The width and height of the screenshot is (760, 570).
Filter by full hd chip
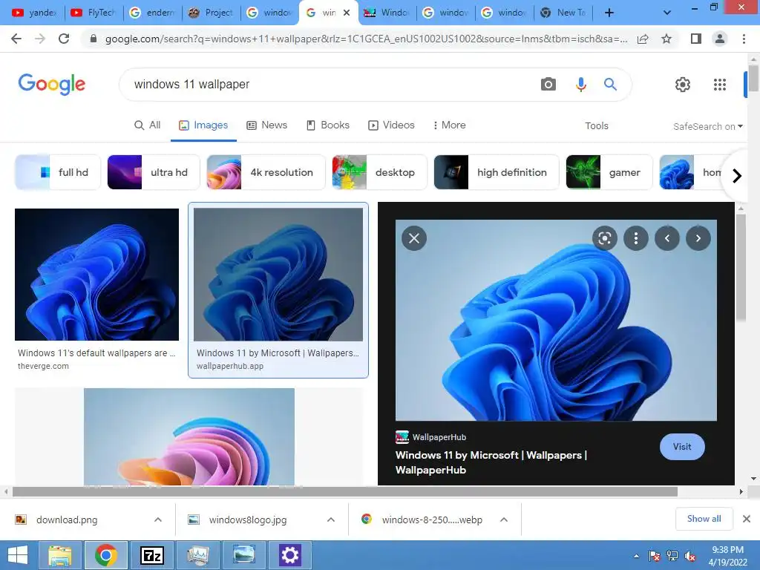(58, 172)
